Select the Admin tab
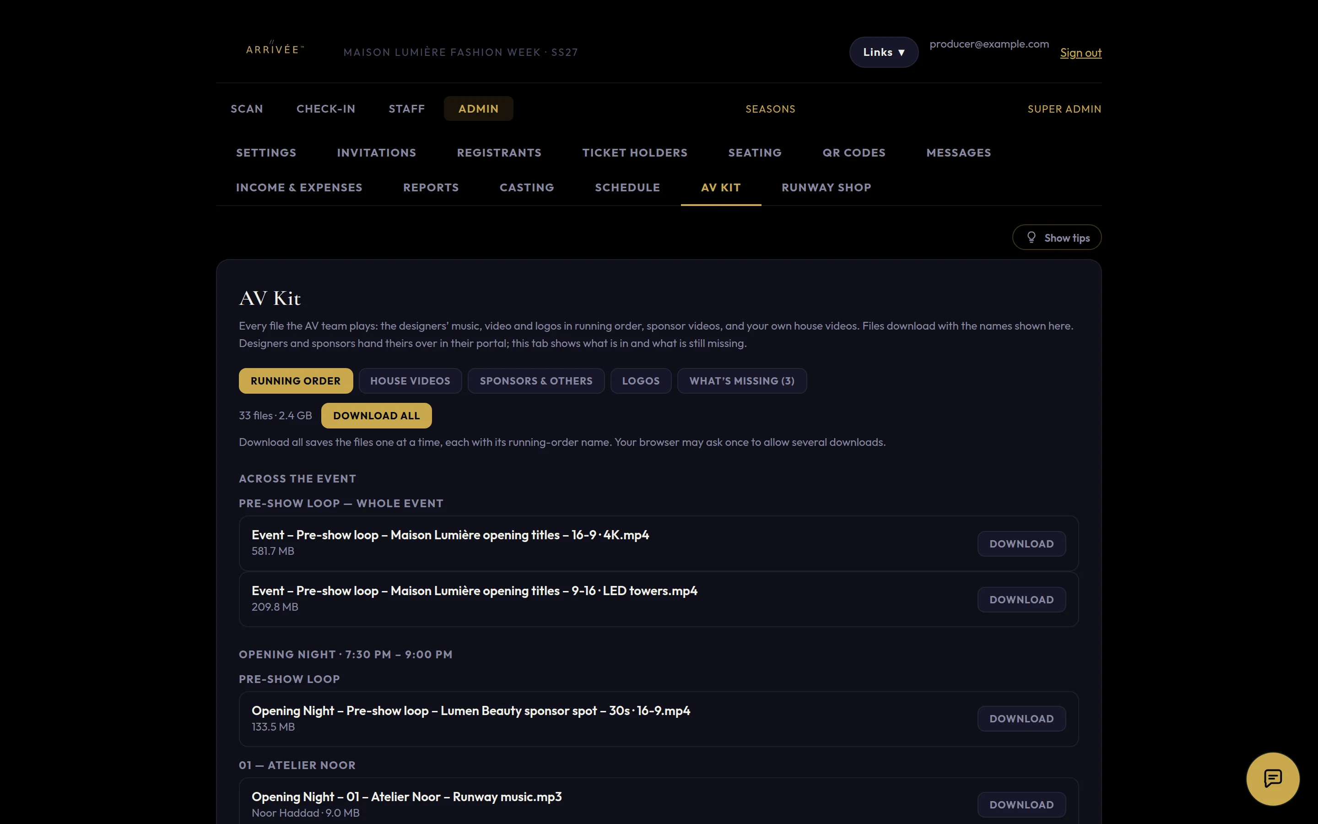This screenshot has width=1318, height=824. (478, 108)
